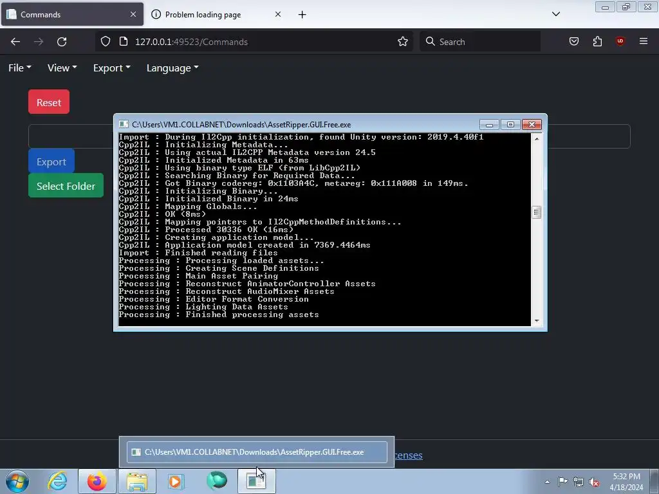Close the AssetRipper console window
659x494 pixels.
tap(532, 125)
